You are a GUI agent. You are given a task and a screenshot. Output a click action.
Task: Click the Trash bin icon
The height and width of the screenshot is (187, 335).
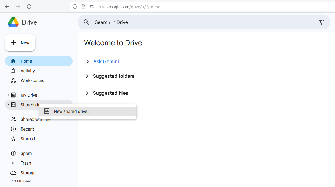(13, 163)
